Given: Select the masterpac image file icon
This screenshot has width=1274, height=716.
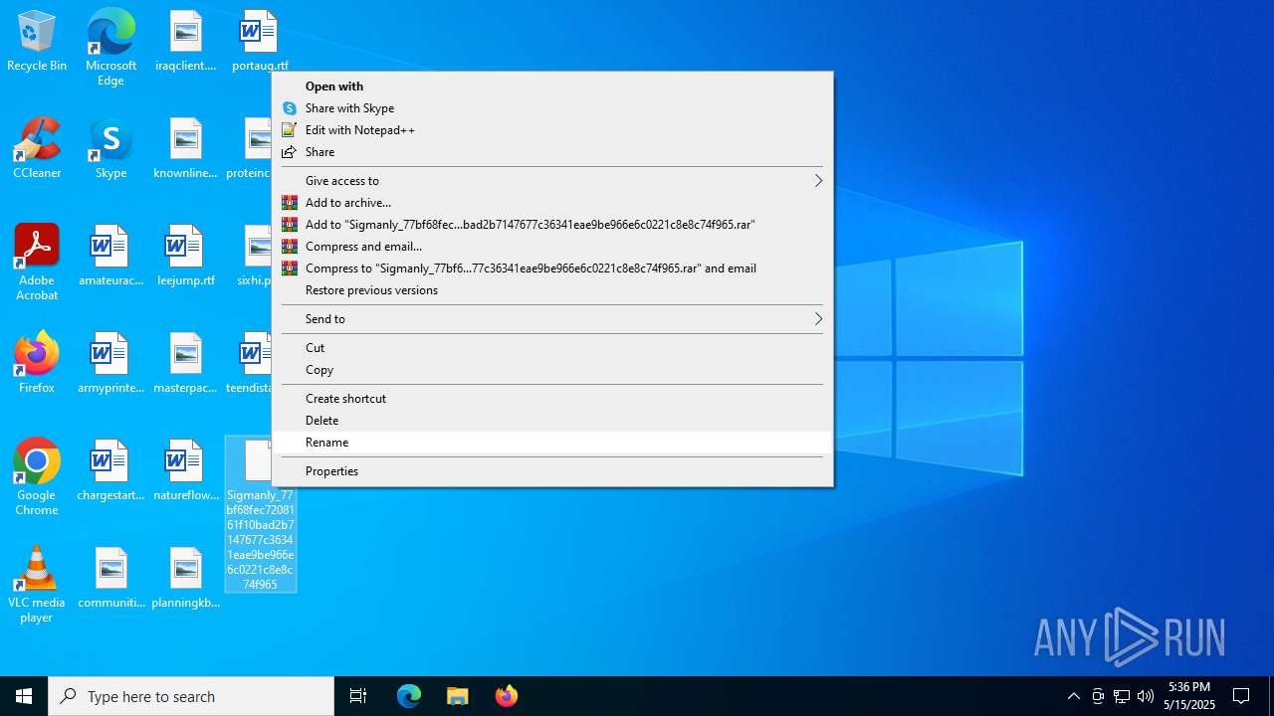Looking at the screenshot, I should 185,364.
